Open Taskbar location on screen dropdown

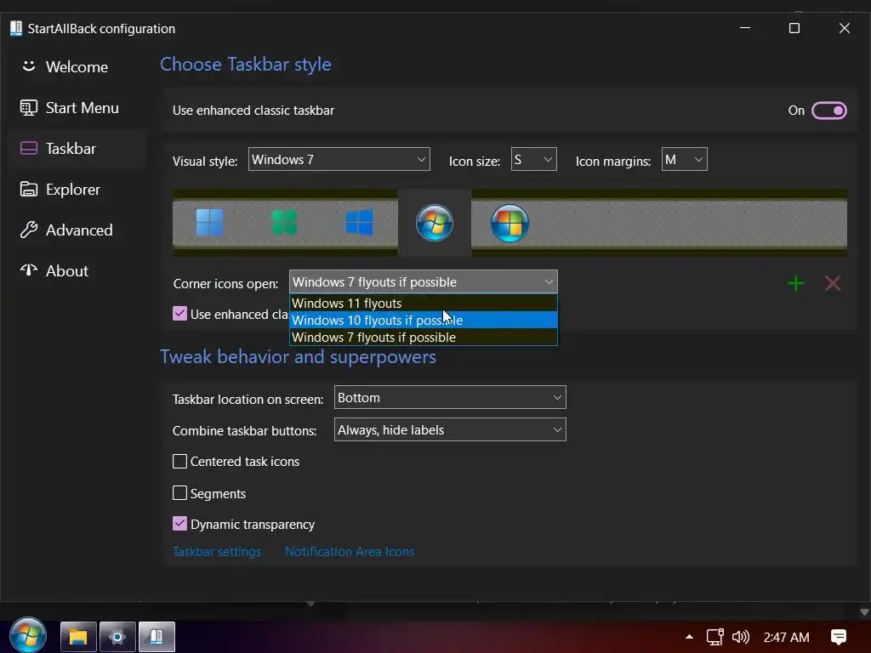[x=450, y=398]
